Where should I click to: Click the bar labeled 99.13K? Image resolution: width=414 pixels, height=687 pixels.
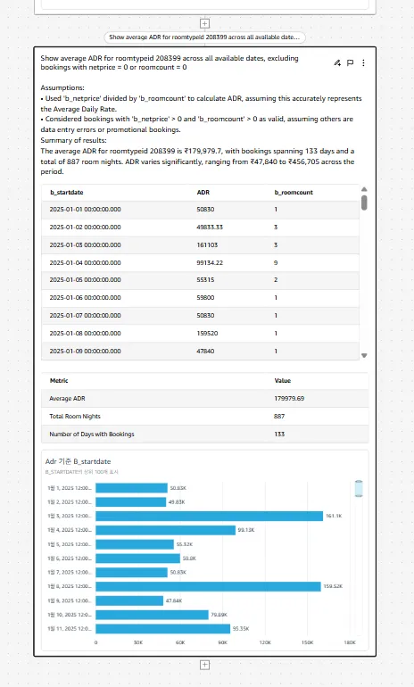[166, 530]
